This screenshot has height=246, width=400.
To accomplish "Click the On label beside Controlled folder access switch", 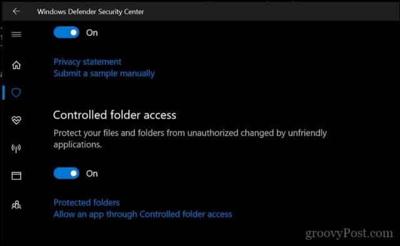I will point(92,174).
